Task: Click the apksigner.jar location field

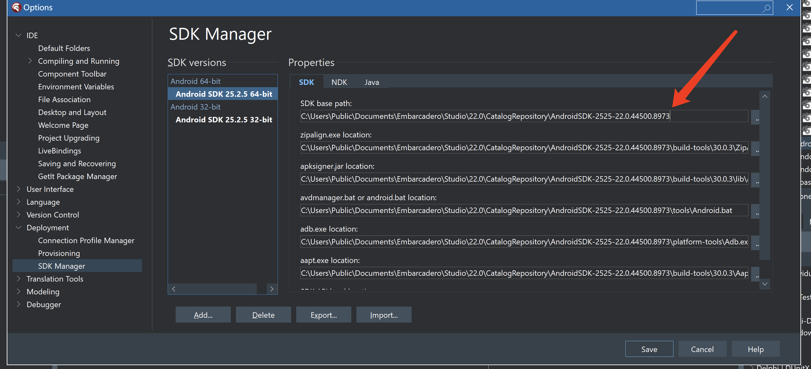Action: pyautogui.click(x=524, y=179)
